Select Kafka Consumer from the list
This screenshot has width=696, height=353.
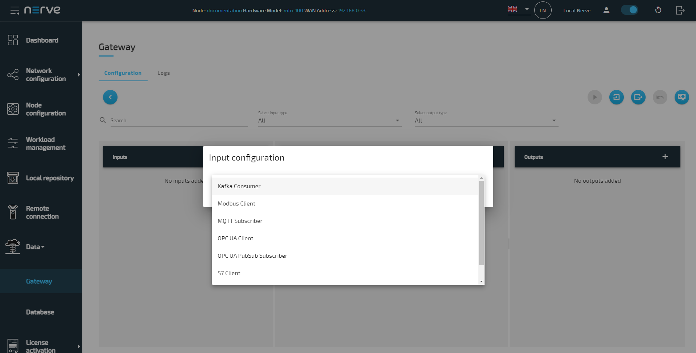(x=239, y=186)
